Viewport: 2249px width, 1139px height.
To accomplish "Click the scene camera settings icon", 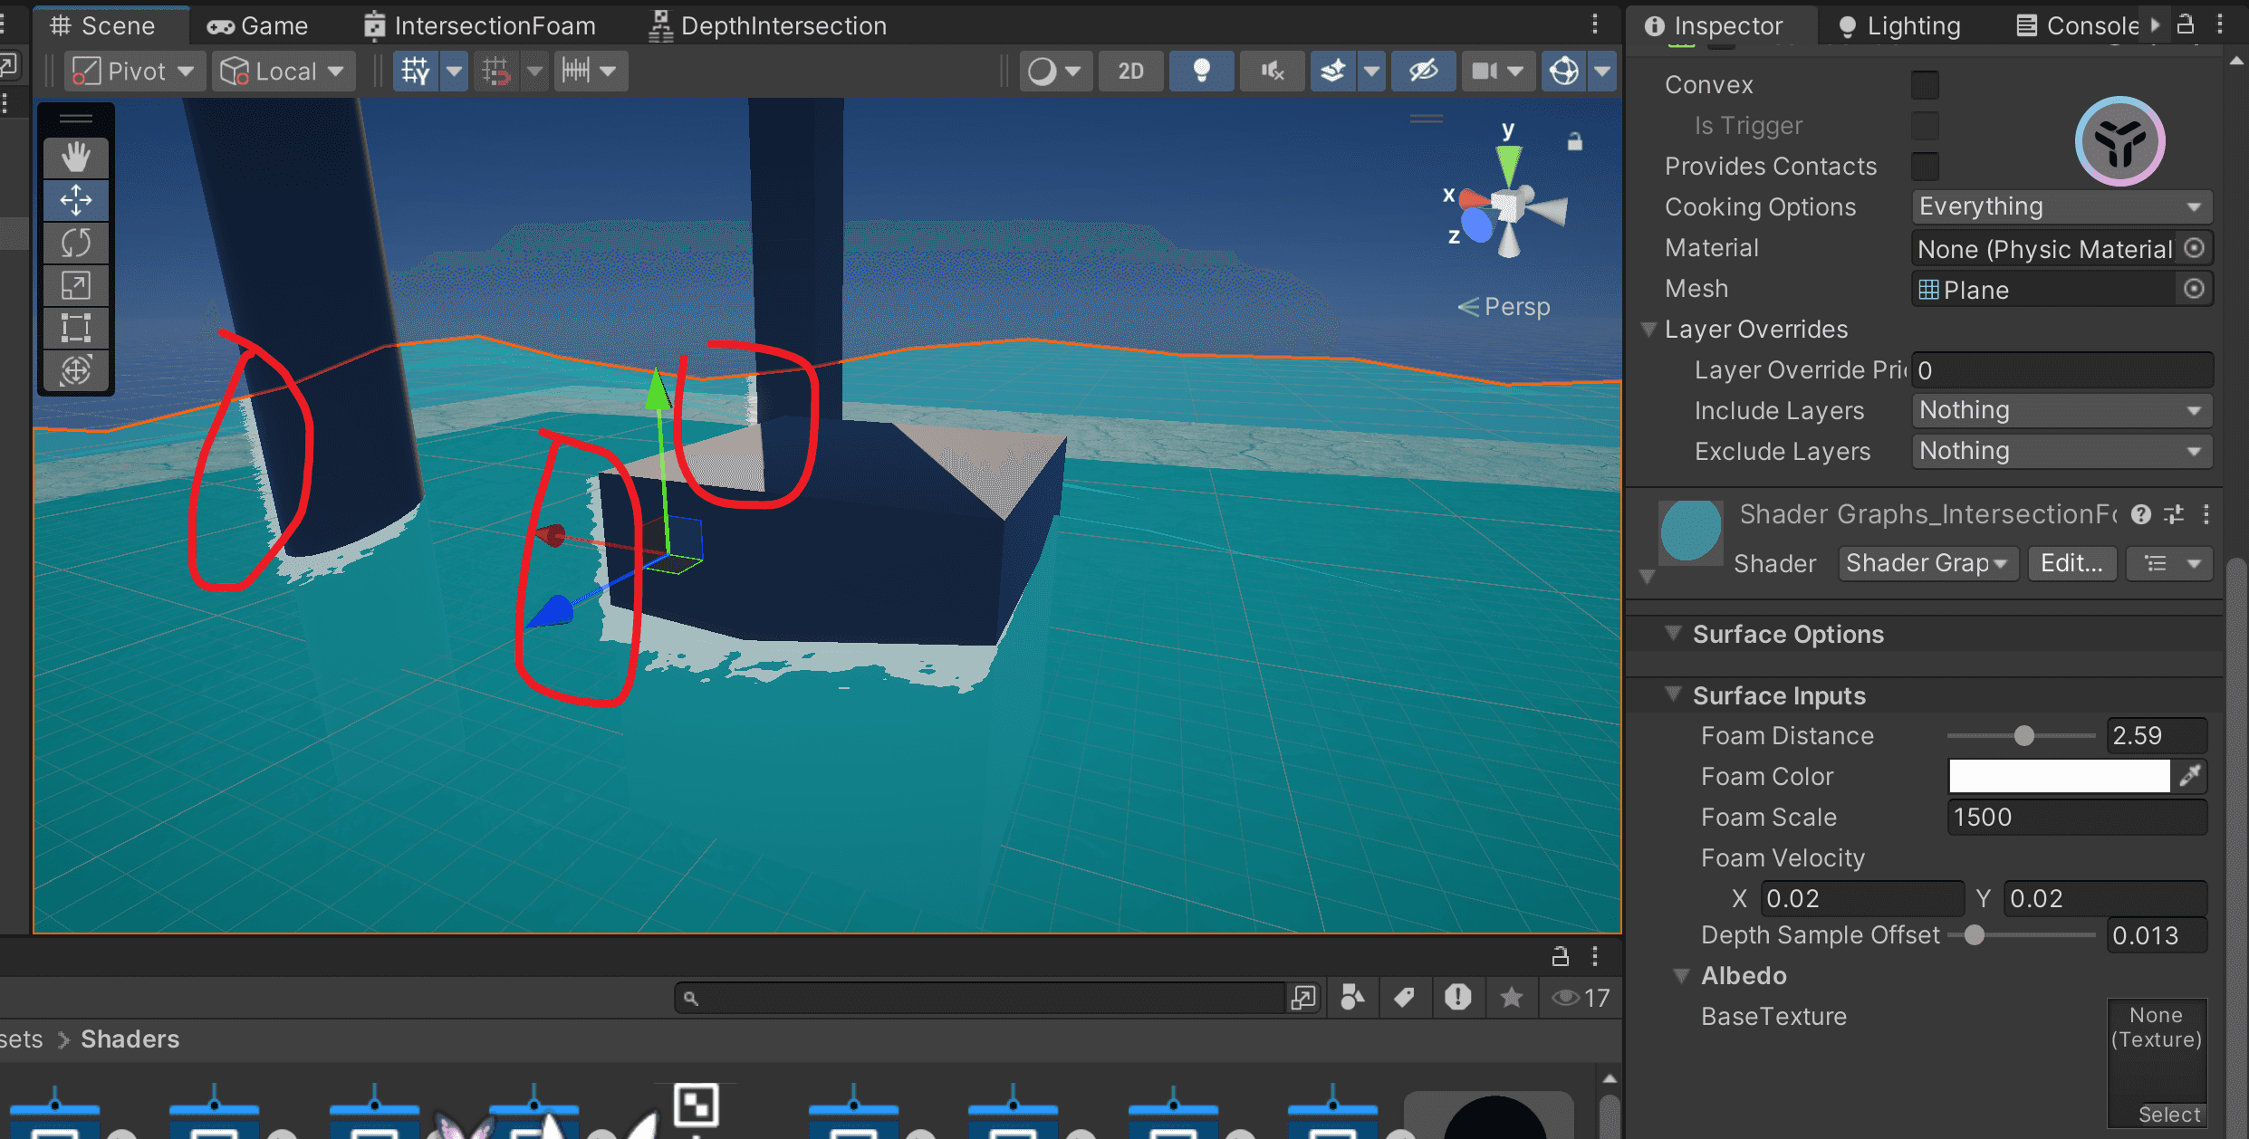I will tap(1485, 71).
